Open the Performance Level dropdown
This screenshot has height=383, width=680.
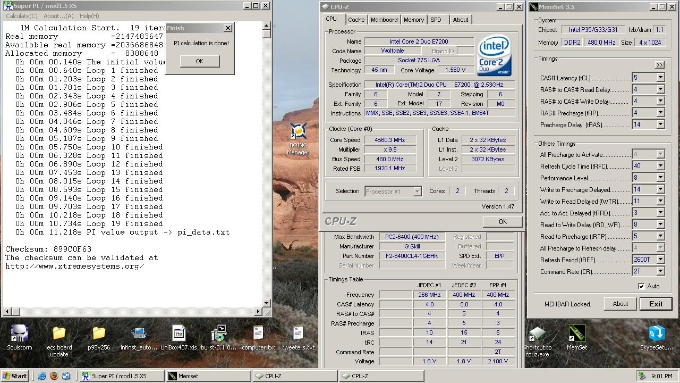(x=660, y=178)
